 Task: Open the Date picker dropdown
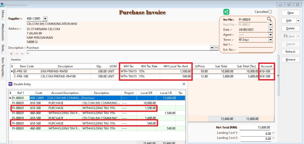click(270, 30)
